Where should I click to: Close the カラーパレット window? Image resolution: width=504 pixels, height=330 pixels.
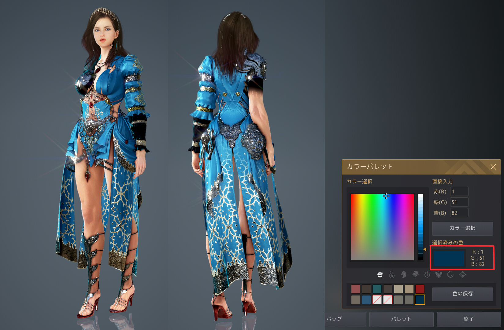click(x=493, y=167)
